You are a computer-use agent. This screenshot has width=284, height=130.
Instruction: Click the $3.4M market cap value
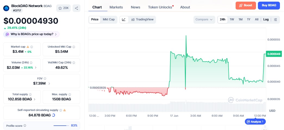click(x=18, y=52)
